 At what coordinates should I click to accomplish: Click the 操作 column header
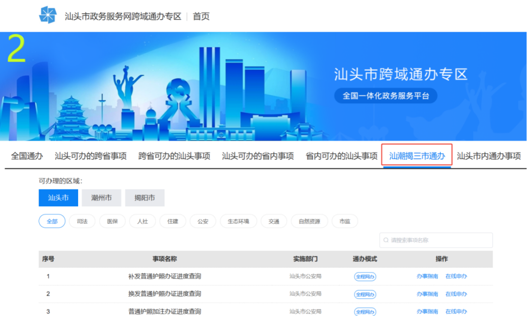[442, 259]
